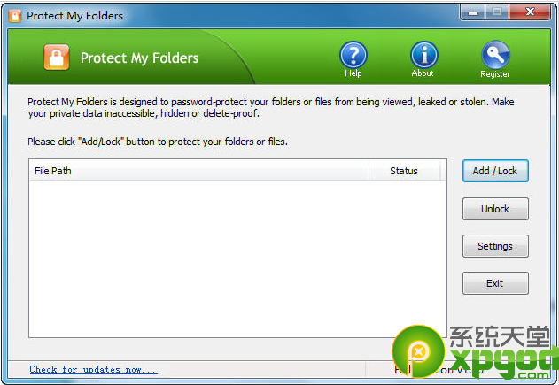Close the Protect My Folders window
This screenshot has height=385, width=559.
[x=530, y=12]
